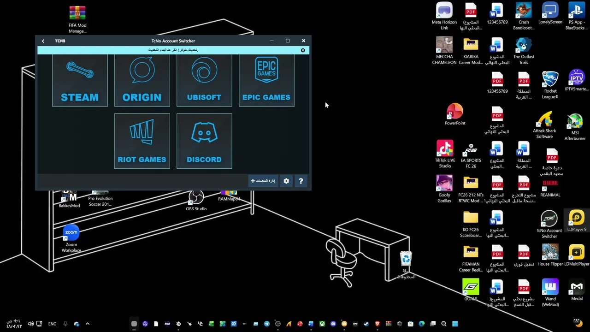Screen dimensions: 590x332
Task: Pick the Discord platform tile
Action: [x=204, y=141]
